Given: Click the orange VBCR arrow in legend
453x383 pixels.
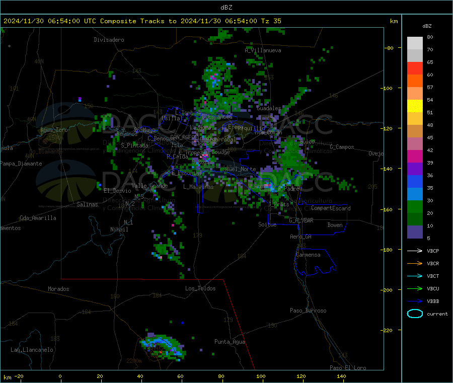Looking at the screenshot, I should pos(415,263).
